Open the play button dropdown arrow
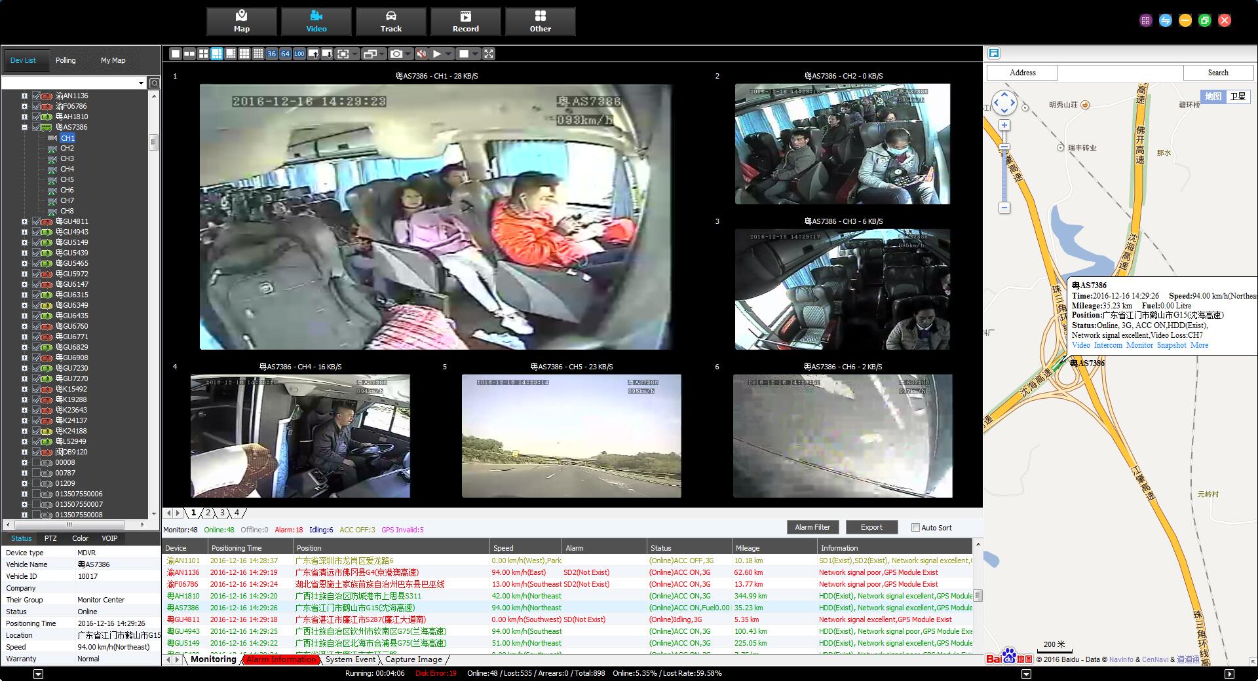The height and width of the screenshot is (681, 1258). click(x=448, y=54)
